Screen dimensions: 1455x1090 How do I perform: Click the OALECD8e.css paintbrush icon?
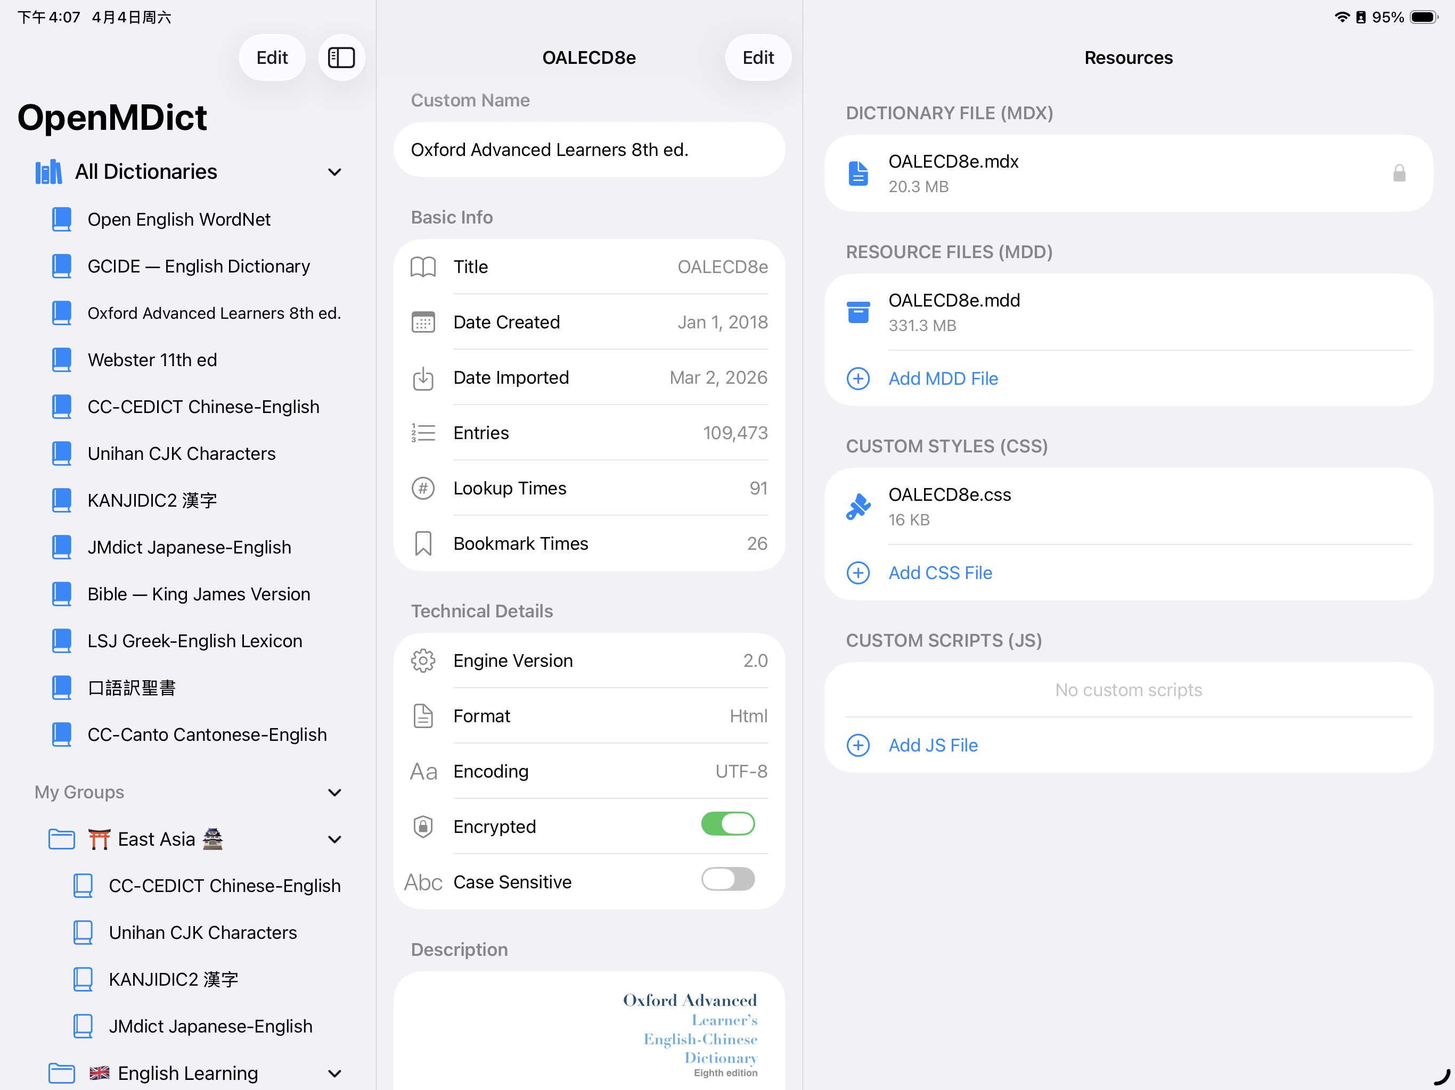pyautogui.click(x=858, y=507)
